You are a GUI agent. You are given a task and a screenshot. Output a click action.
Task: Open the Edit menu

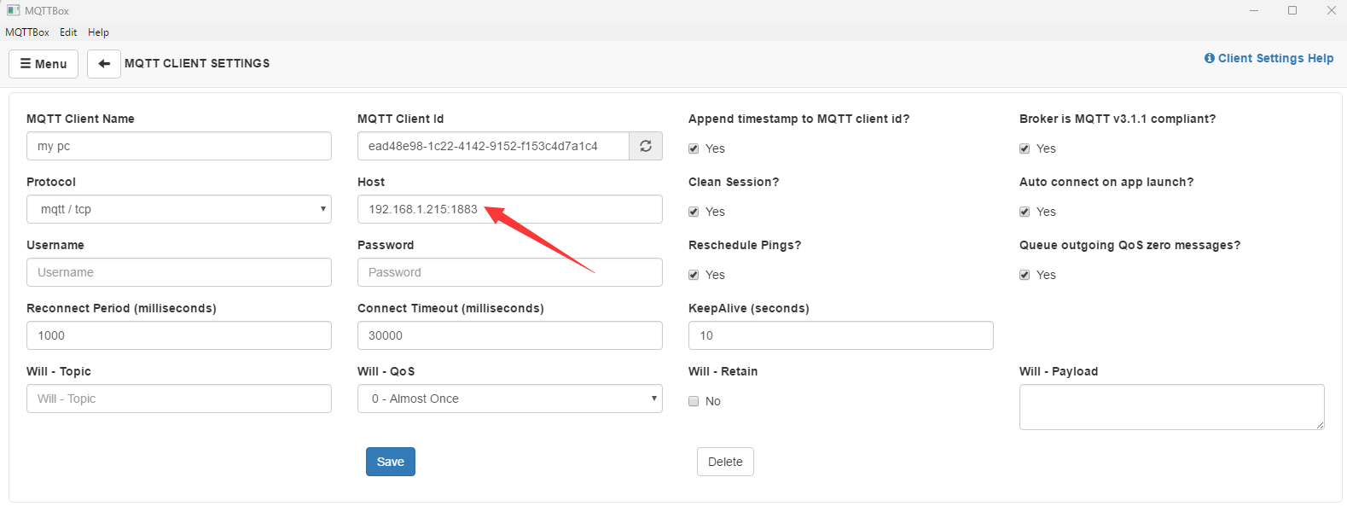point(68,32)
